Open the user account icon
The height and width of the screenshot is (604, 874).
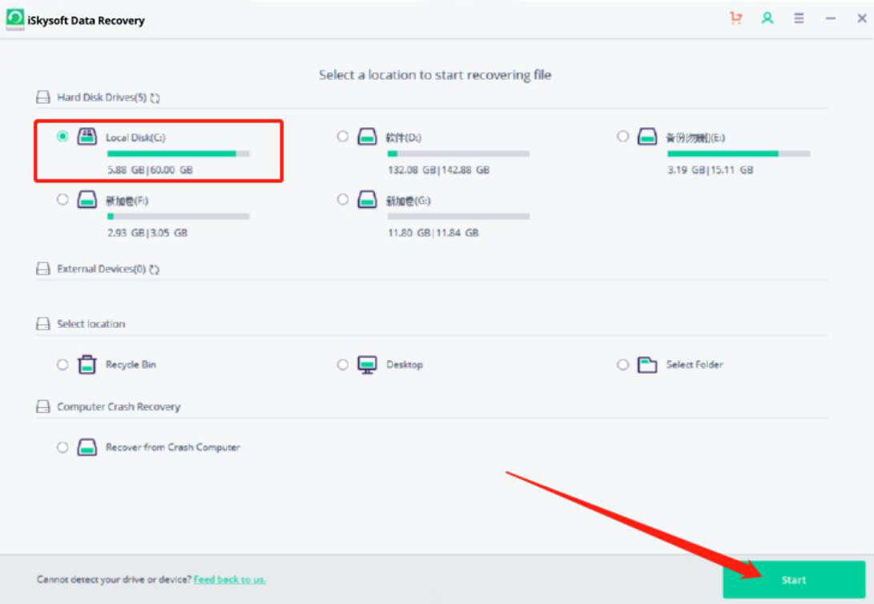767,18
